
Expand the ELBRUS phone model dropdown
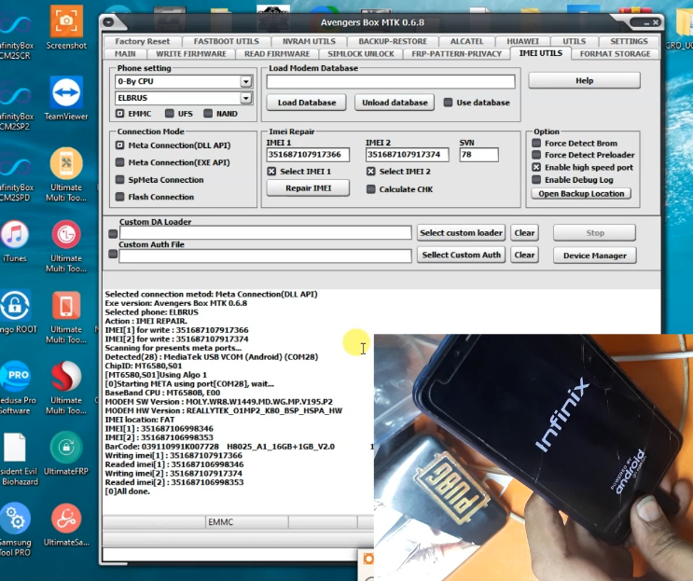pyautogui.click(x=245, y=98)
